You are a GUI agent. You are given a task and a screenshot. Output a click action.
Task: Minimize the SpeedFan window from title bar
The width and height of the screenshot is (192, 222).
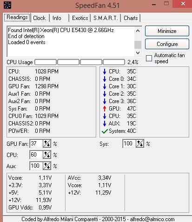[154, 4]
